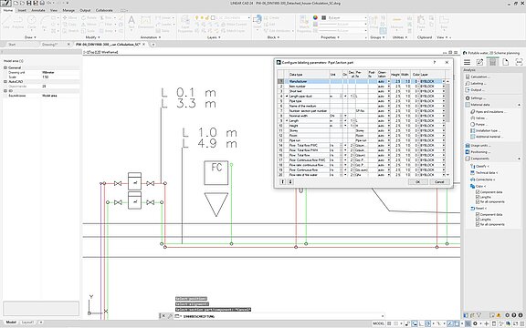
Task: Toggle Lengths checkbox under Reset
Action: [478, 220]
